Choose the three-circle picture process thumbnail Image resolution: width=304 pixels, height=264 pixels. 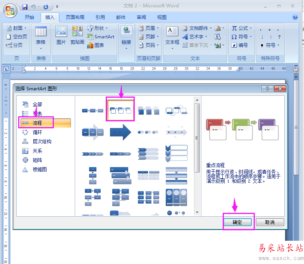coord(176,197)
